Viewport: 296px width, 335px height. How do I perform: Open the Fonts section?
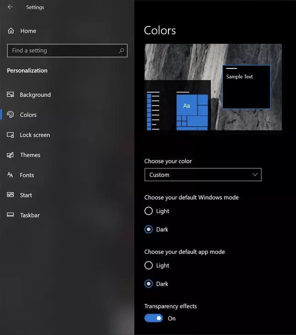(27, 175)
